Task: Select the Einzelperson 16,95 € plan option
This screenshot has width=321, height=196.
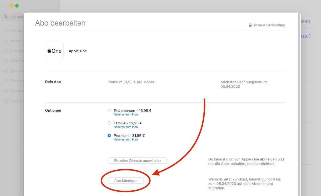Action: [x=109, y=110]
